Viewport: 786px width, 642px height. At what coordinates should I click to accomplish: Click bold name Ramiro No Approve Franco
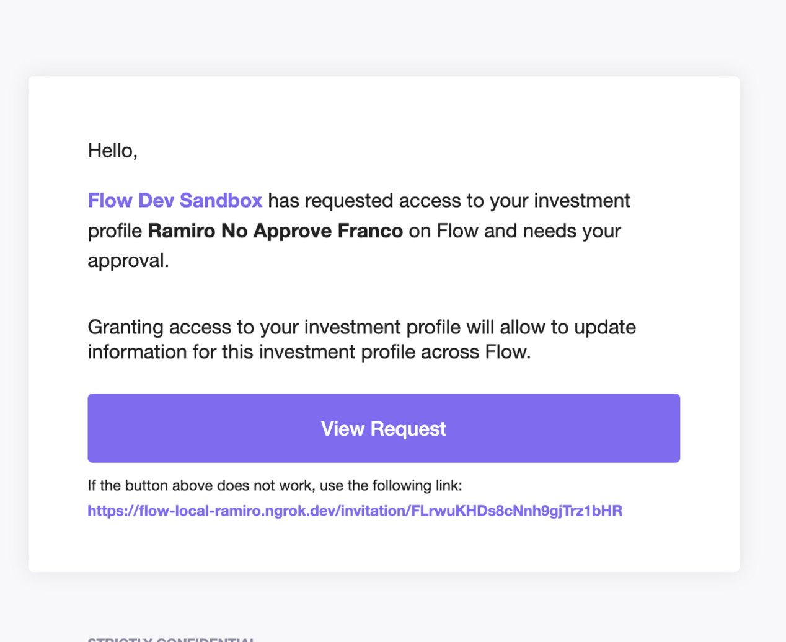(x=275, y=231)
